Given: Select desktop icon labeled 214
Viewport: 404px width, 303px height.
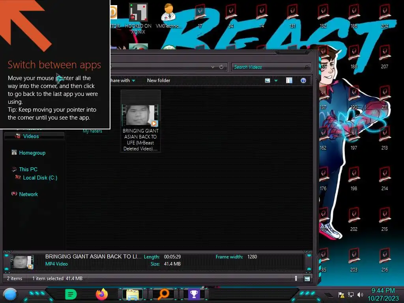Looking at the screenshot, I should (385, 179).
